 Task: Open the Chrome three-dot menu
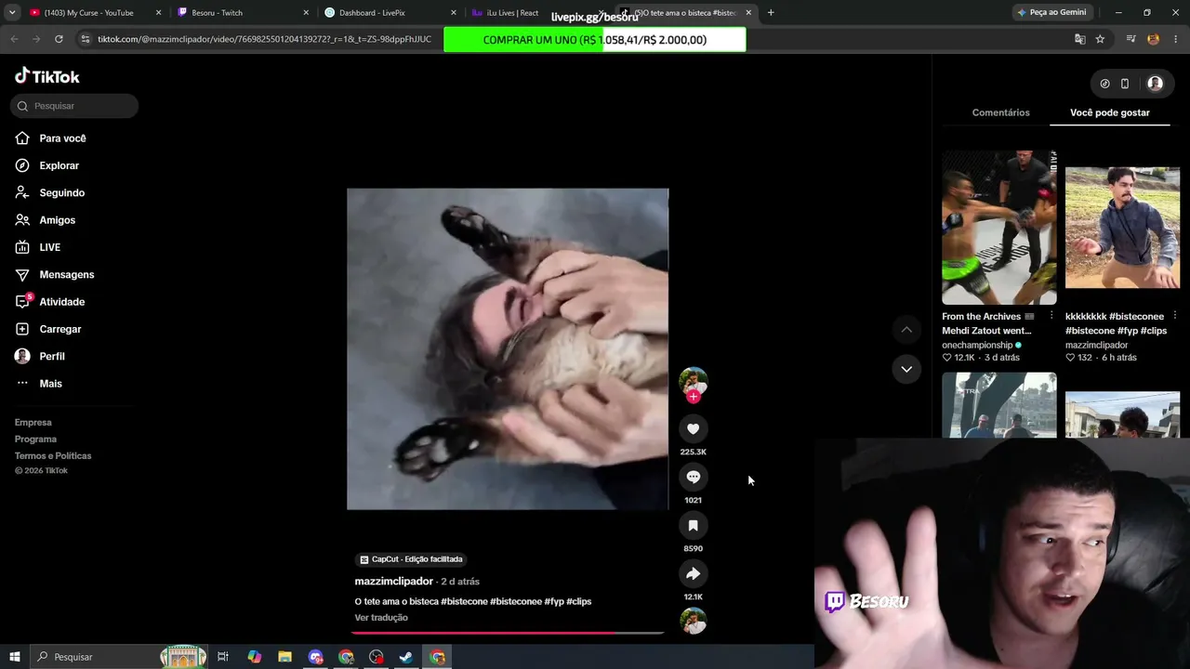(x=1174, y=39)
